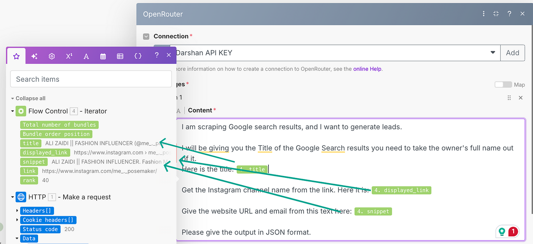Select the snippet variable pill in Iterator

tap(34, 162)
